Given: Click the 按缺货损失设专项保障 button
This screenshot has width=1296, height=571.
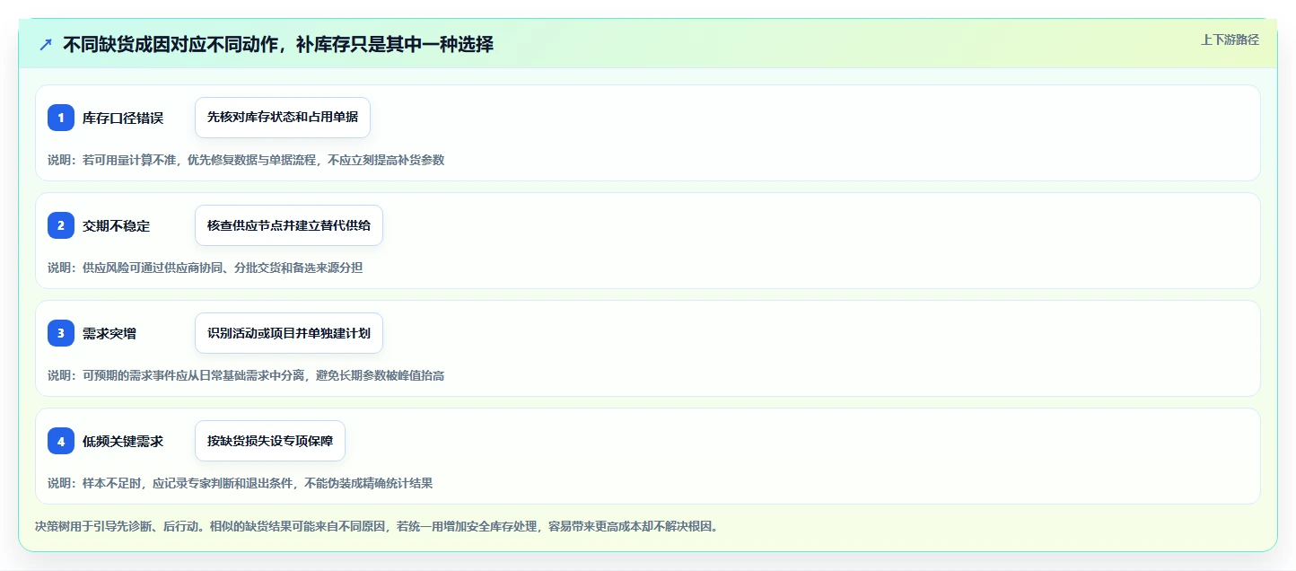Looking at the screenshot, I should (x=270, y=441).
